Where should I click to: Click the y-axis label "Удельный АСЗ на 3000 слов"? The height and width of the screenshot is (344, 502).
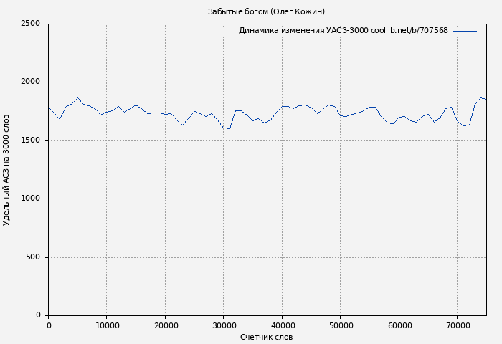point(7,170)
